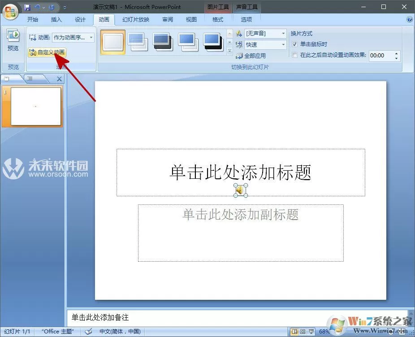This screenshot has width=415, height=337.
Task: Open the Slide Show ribbon tab
Action: click(x=136, y=19)
